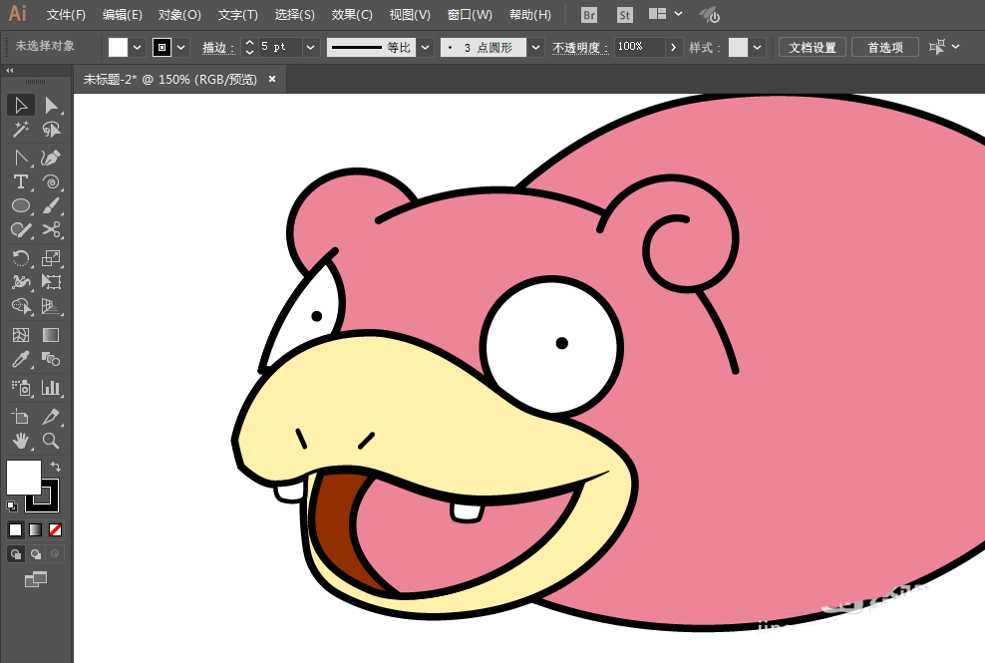
Task: Set paint mode to Gradient
Action: click(x=36, y=530)
